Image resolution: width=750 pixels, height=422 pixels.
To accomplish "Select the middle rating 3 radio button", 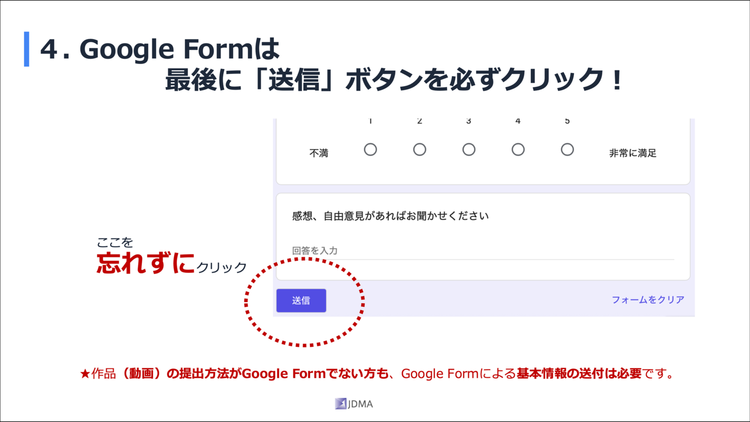I will (469, 150).
